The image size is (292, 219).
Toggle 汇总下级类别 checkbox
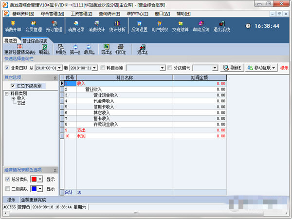pyautogui.click(x=13, y=86)
